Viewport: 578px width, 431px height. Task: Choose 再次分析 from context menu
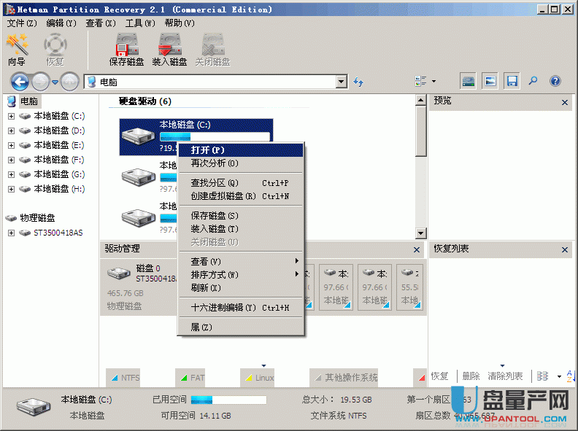tap(241, 163)
